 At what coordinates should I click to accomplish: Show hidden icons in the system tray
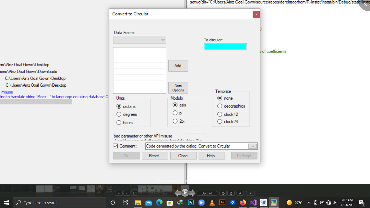[309, 202]
